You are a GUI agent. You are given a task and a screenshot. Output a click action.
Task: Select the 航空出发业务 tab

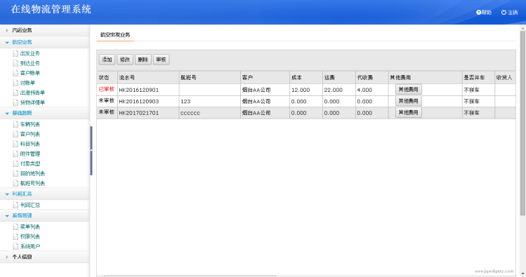pyautogui.click(x=115, y=34)
